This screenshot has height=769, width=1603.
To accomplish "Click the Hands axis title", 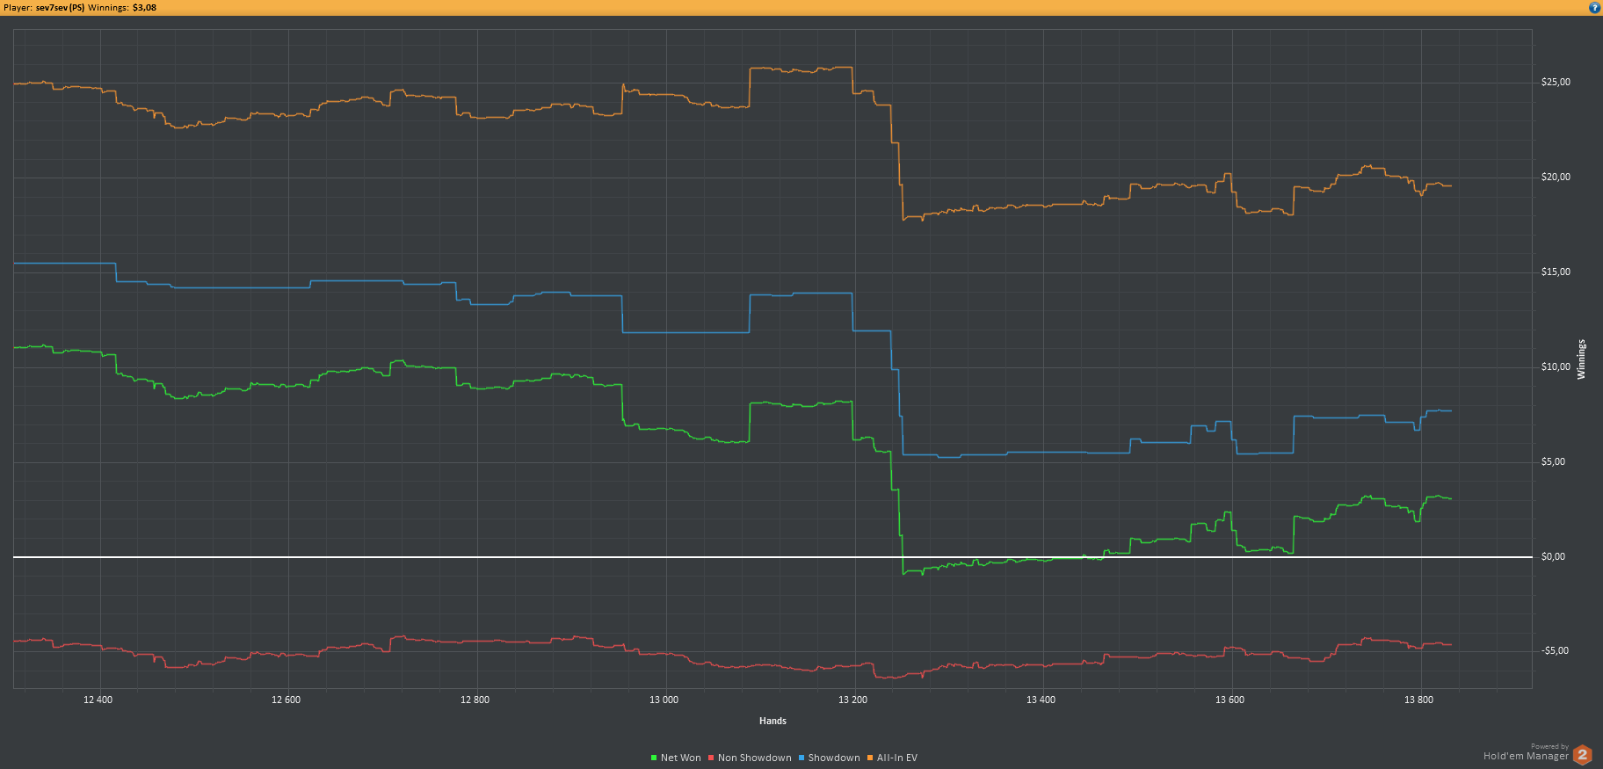I will [x=772, y=721].
